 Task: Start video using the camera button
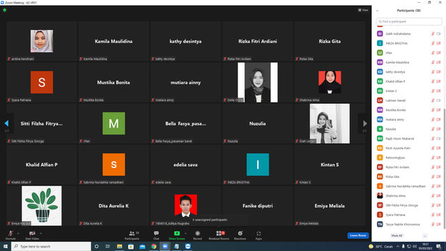32,235
